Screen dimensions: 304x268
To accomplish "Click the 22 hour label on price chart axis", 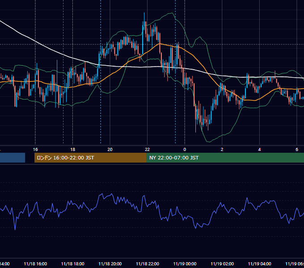I will (148, 150).
